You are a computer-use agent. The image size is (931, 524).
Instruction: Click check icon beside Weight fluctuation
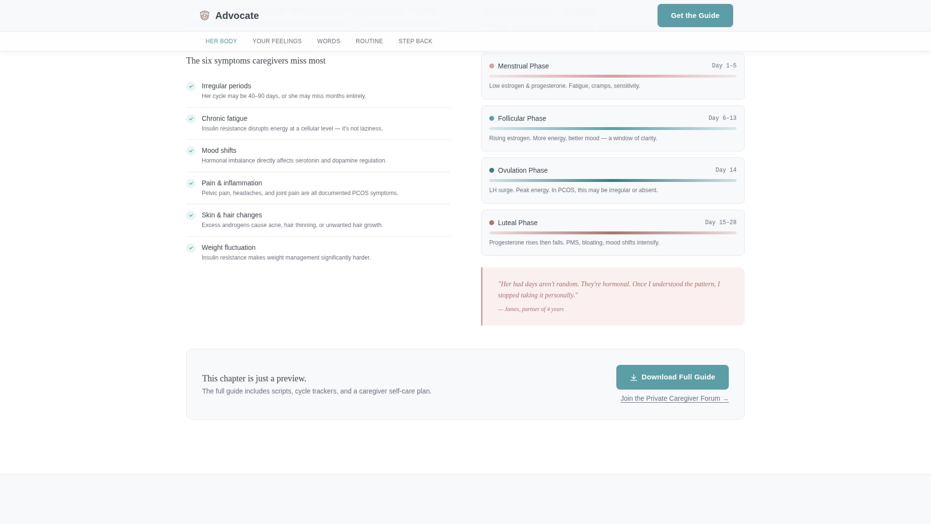point(191,248)
